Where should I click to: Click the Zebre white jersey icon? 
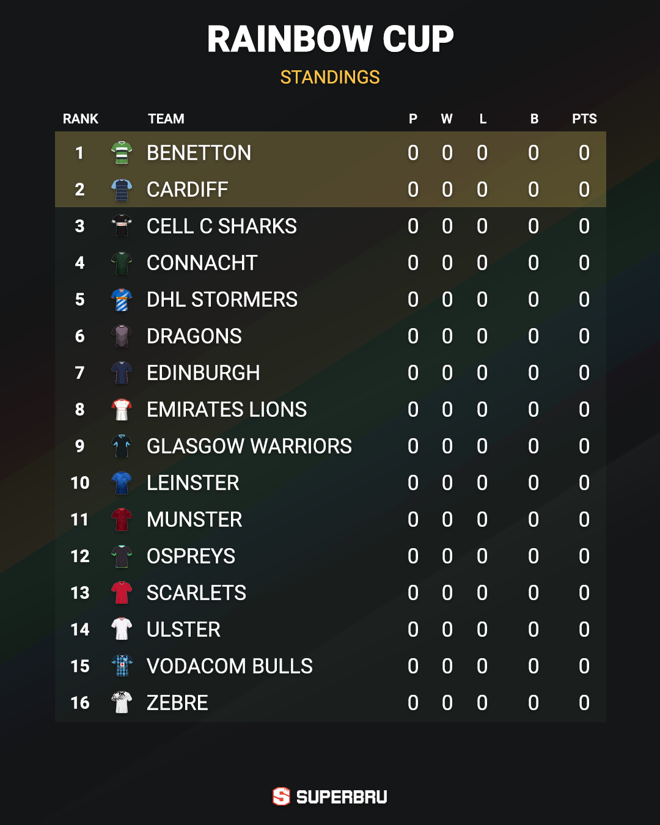point(122,703)
